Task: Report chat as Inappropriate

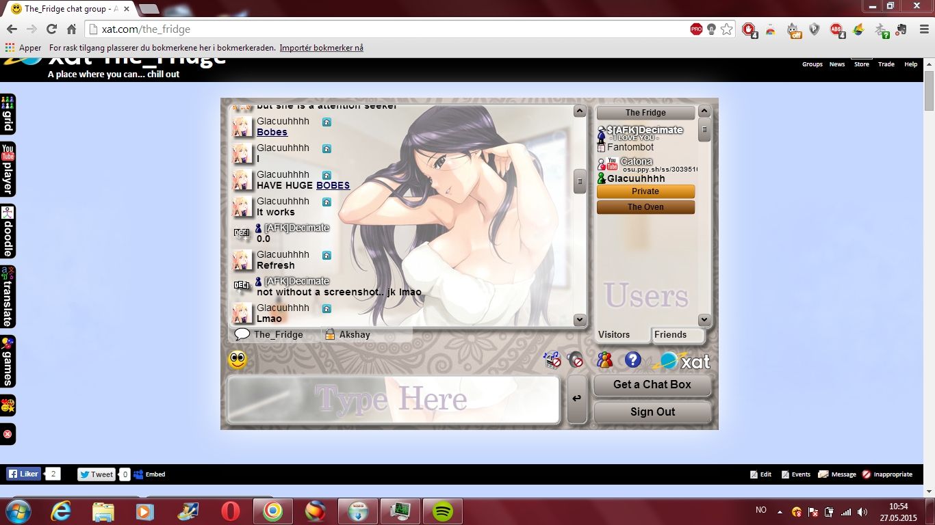Action: point(887,474)
